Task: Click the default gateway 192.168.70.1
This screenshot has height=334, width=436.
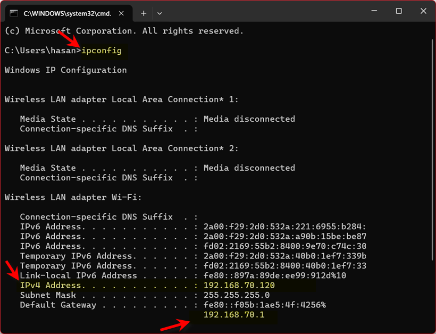Action: (x=233, y=315)
